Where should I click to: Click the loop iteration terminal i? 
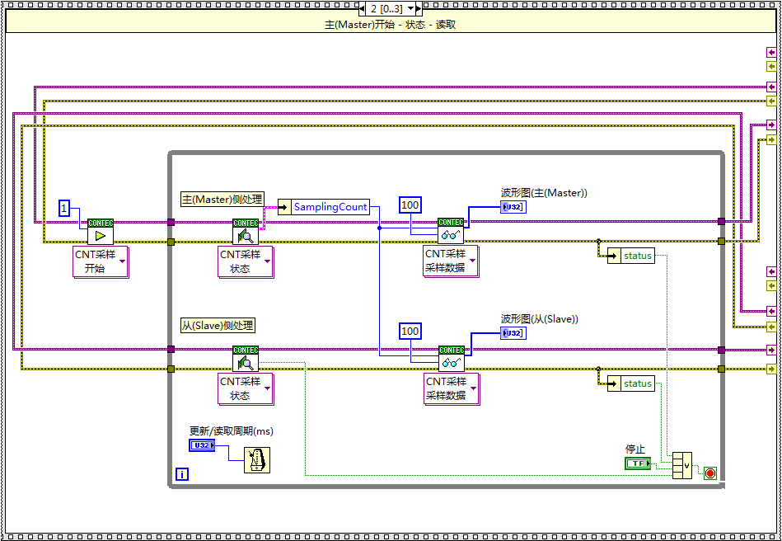(182, 474)
